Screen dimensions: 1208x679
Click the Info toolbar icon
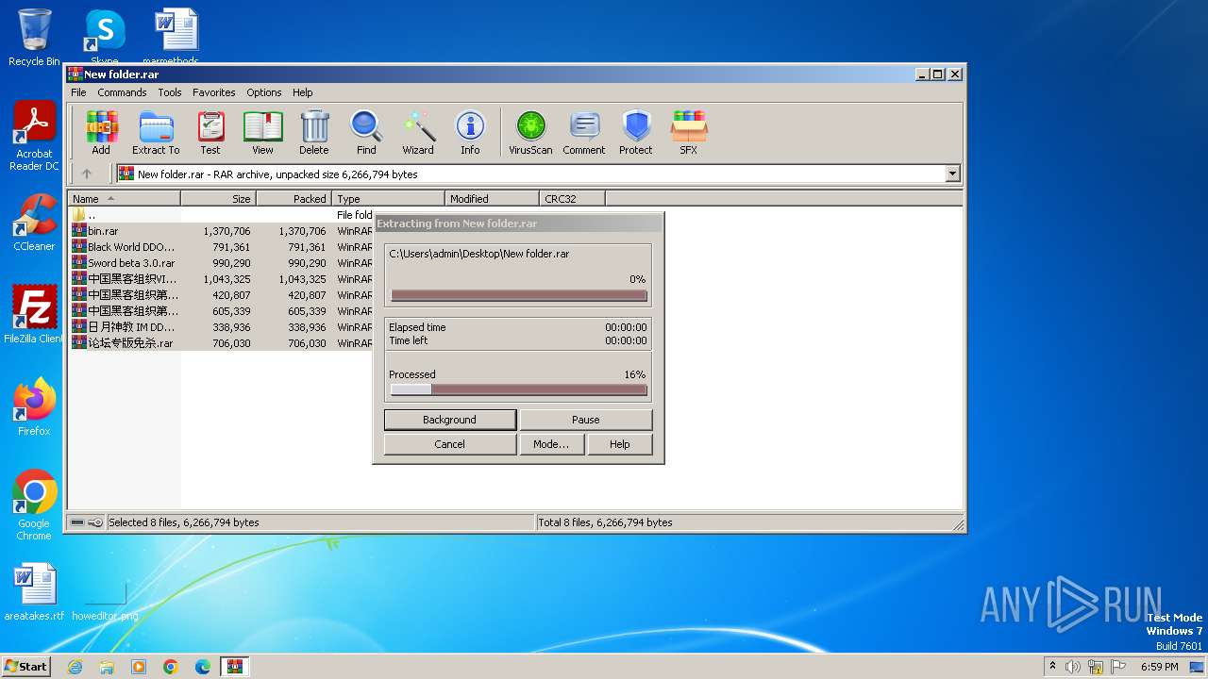coord(470,132)
